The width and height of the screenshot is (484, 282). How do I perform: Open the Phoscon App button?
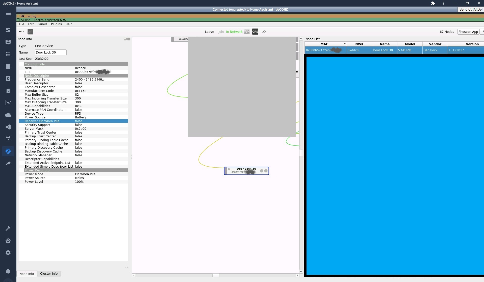pos(468,32)
